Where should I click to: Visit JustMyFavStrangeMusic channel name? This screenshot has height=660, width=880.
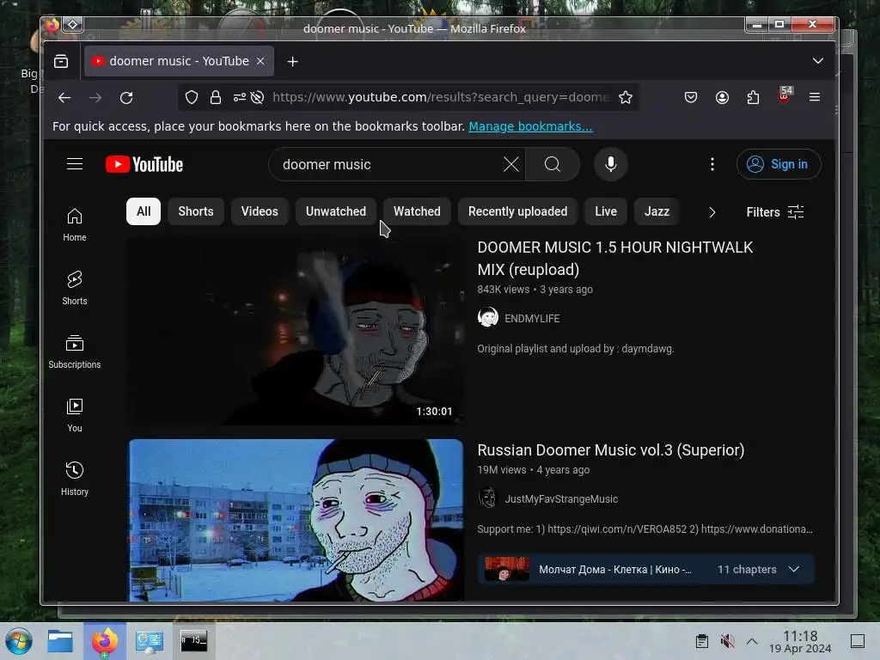tap(560, 499)
